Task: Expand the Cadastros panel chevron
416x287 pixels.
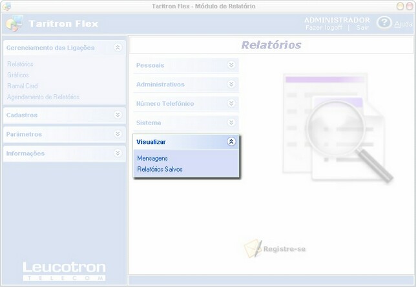Action: click(118, 115)
